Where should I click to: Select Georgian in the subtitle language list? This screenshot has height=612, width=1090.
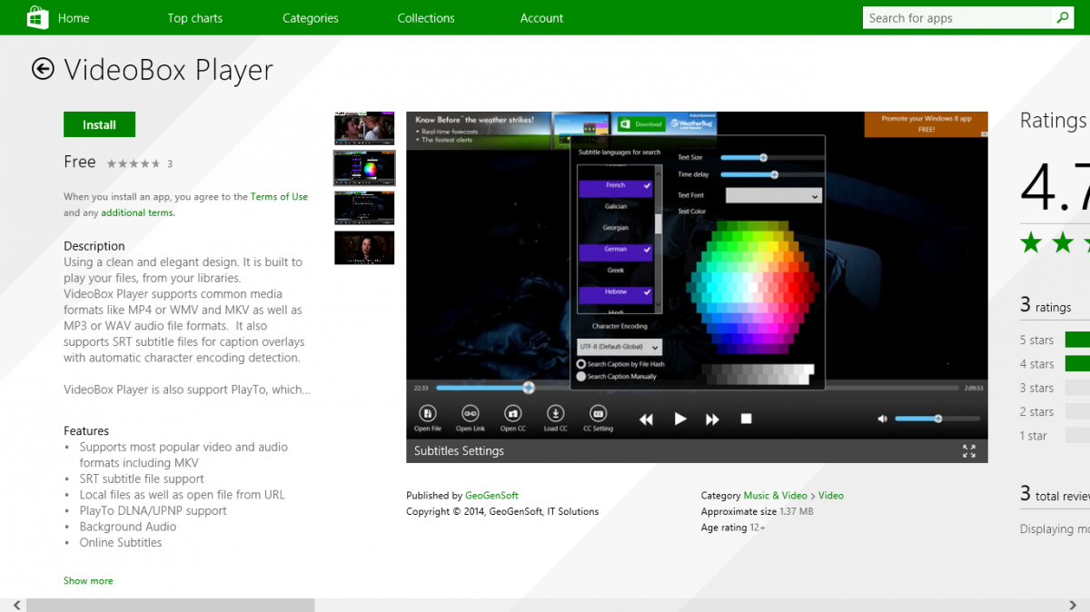tap(616, 228)
